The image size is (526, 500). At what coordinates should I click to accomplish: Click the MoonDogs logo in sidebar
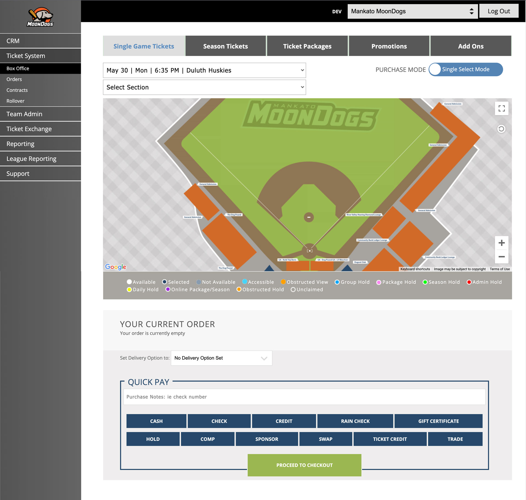pyautogui.click(x=40, y=17)
